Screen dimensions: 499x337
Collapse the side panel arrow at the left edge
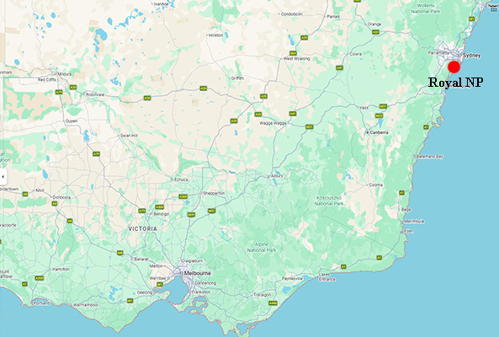pos(3,176)
